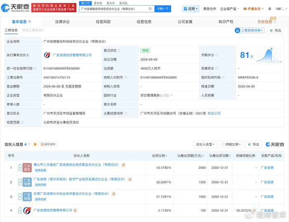Open 广发信德投资管理有限公司 executive partner link
289x222 pixels.
(72, 55)
